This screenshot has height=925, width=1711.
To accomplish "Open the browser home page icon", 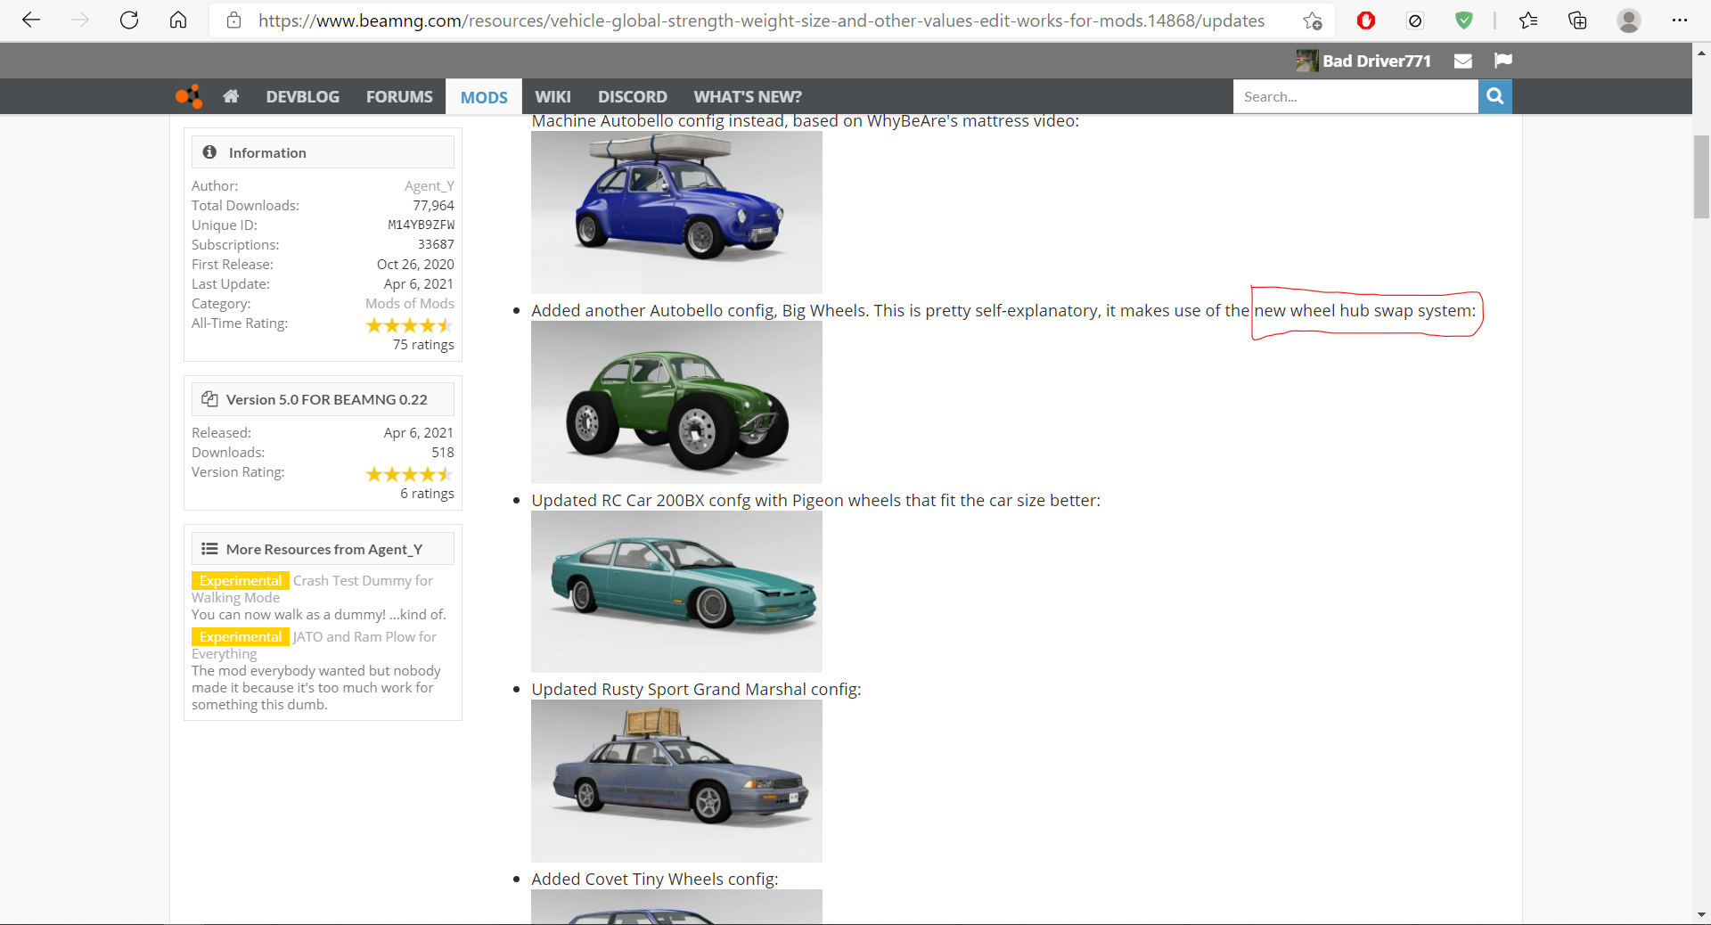I will coord(178,20).
